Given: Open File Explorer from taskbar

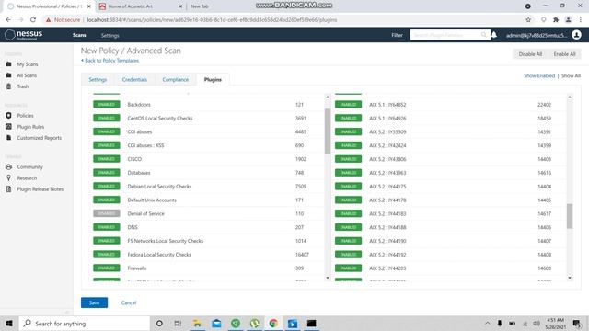Looking at the screenshot, I should 197,323.
